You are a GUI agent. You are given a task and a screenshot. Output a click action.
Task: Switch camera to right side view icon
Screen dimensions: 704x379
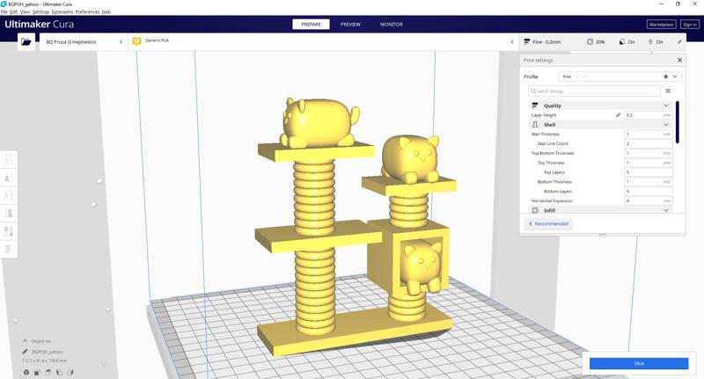pyautogui.click(x=70, y=372)
